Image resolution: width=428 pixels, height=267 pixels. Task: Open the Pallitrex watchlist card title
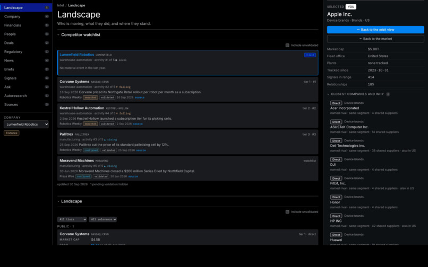pos(66,134)
